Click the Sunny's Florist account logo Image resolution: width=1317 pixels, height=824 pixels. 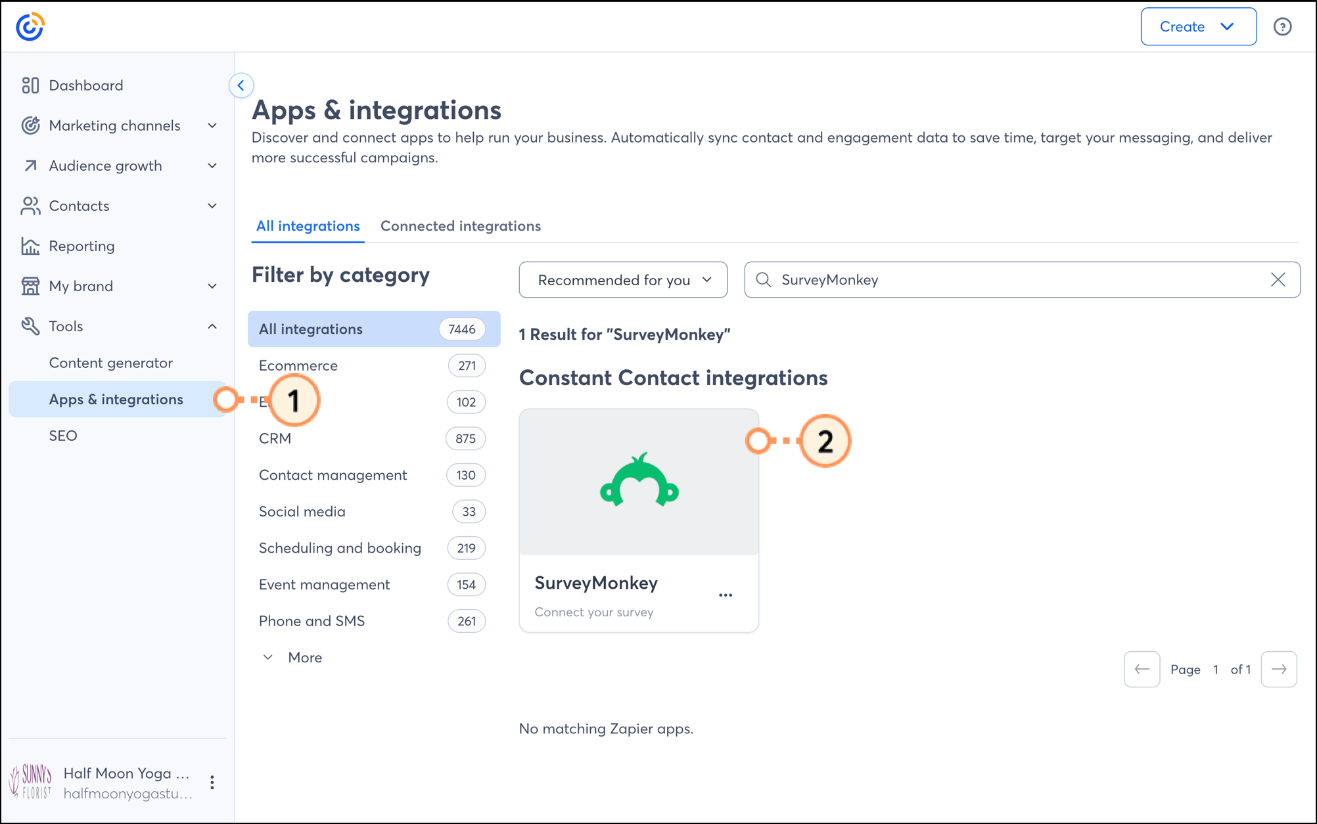pyautogui.click(x=30, y=782)
